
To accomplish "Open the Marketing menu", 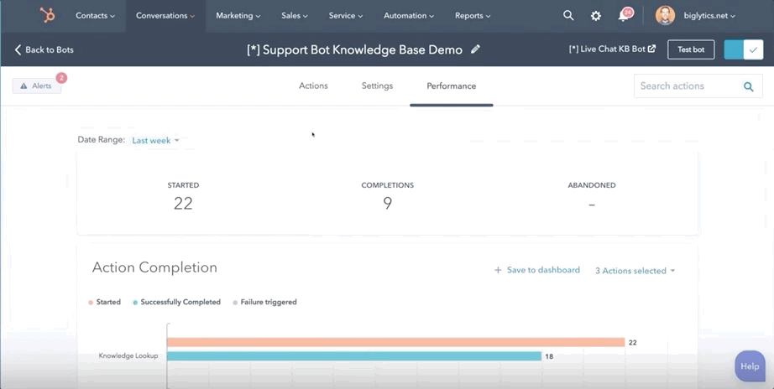I will (238, 16).
